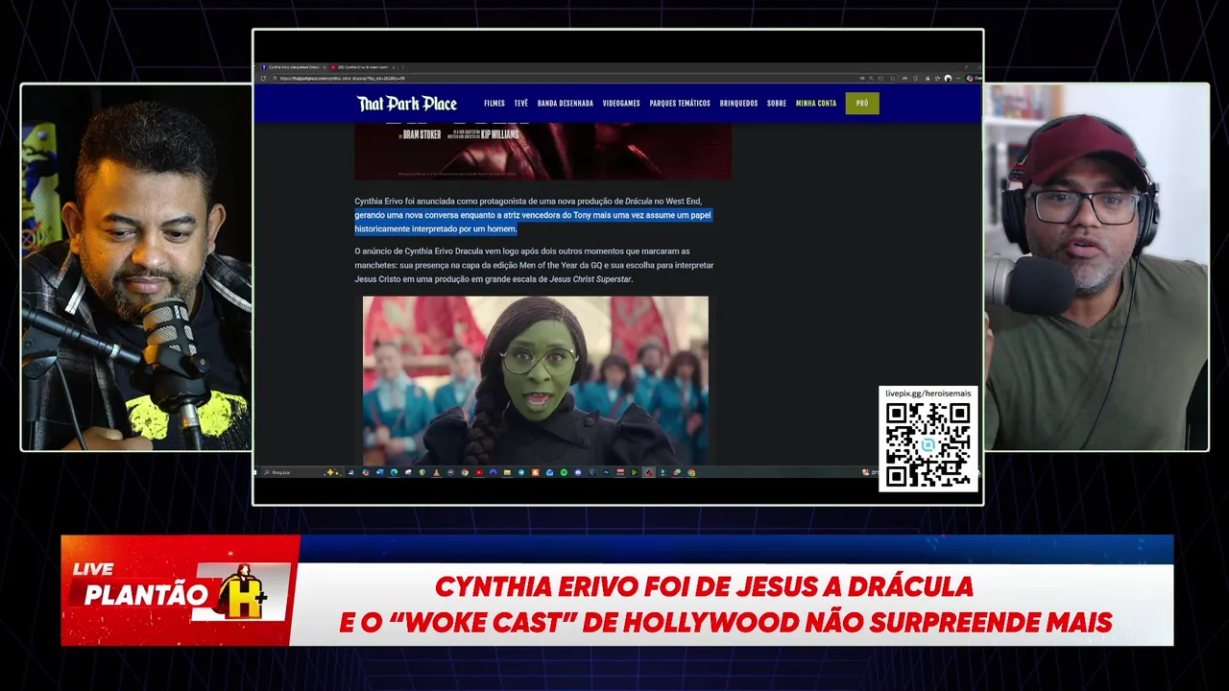Open the MINHA CONTA link
The image size is (1229, 691).
click(x=816, y=103)
